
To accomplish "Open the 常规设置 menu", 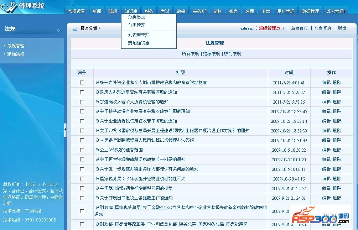I will tap(77, 11).
